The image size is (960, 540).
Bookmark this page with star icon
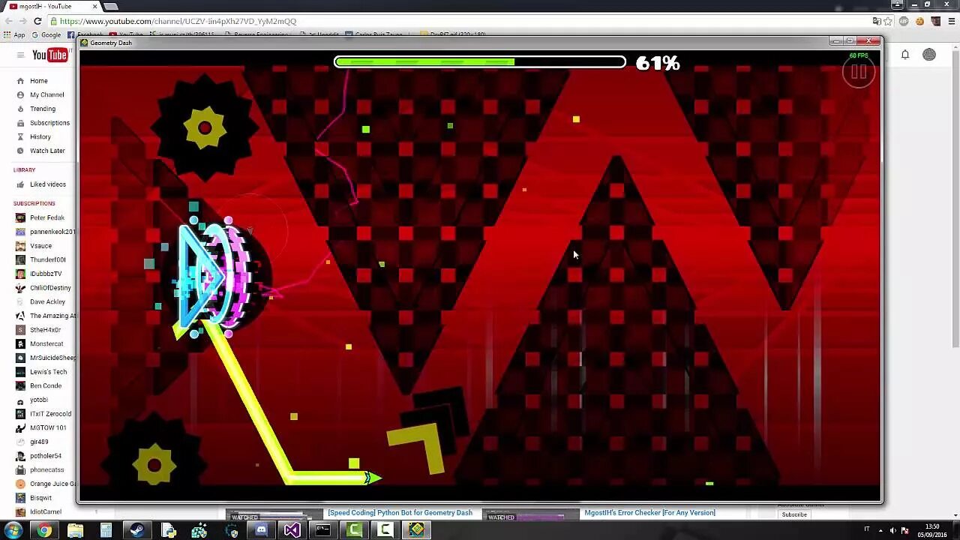[x=888, y=21]
